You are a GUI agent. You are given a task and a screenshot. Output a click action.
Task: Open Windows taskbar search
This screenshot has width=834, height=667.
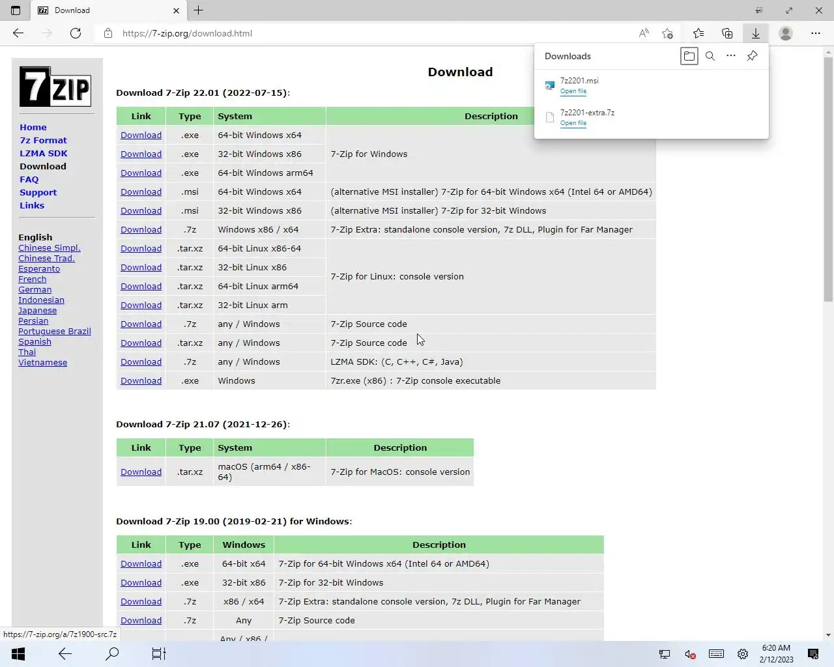point(112,654)
